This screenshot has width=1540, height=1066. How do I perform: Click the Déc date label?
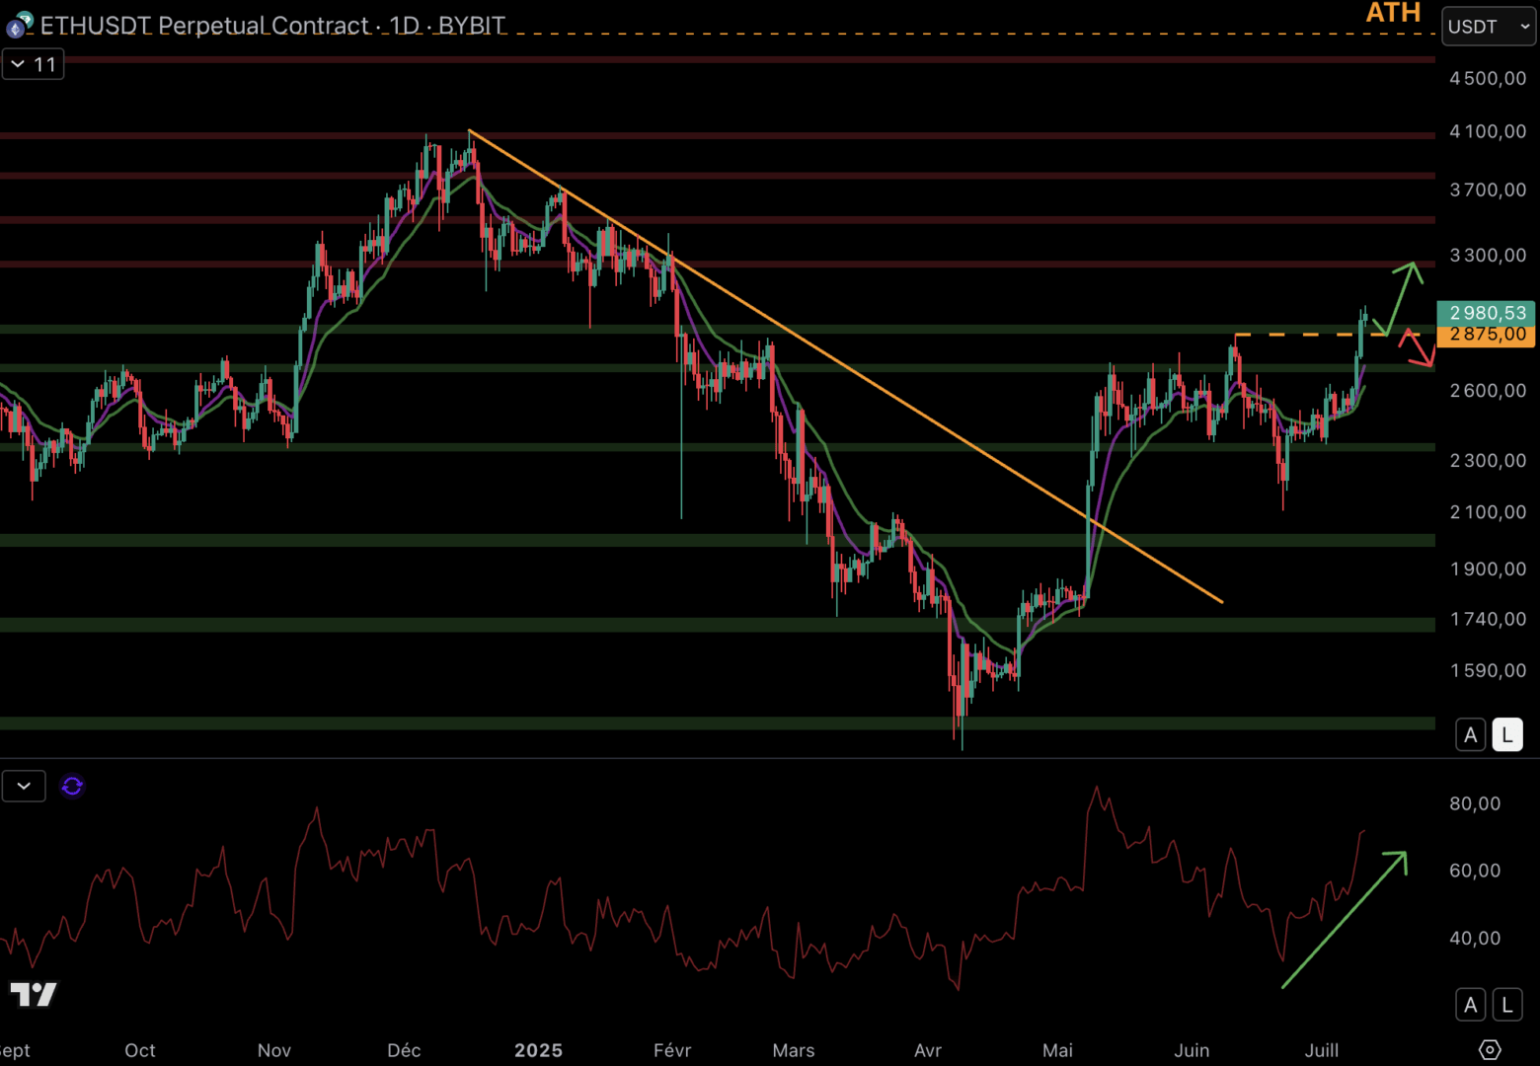[x=404, y=1050]
